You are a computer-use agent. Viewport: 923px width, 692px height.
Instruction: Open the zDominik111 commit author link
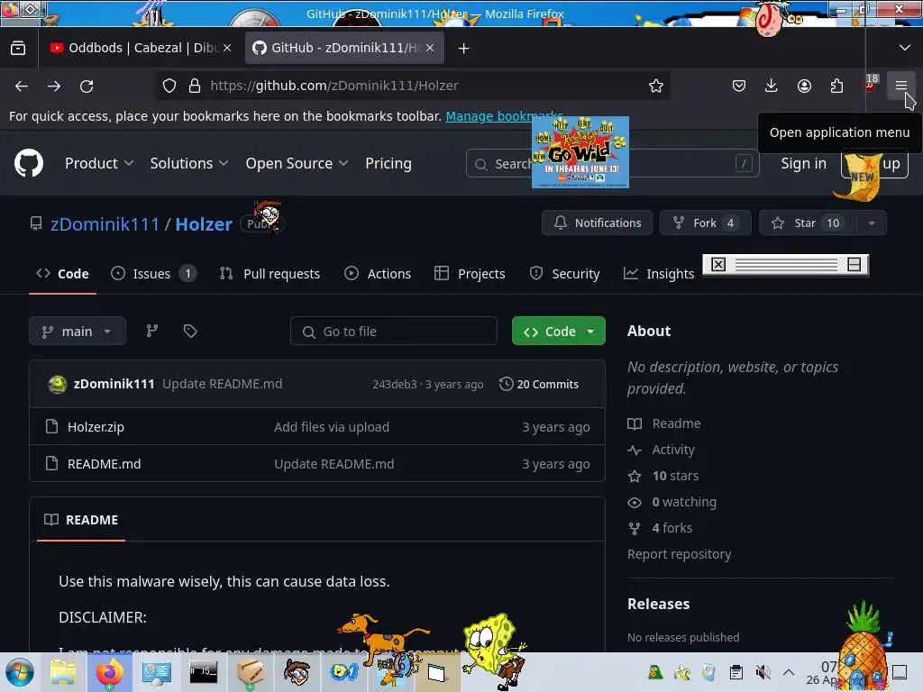(x=114, y=384)
